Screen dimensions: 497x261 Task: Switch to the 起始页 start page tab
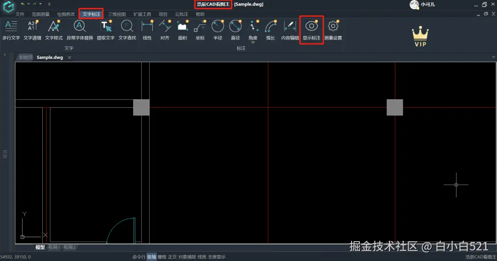26,58
